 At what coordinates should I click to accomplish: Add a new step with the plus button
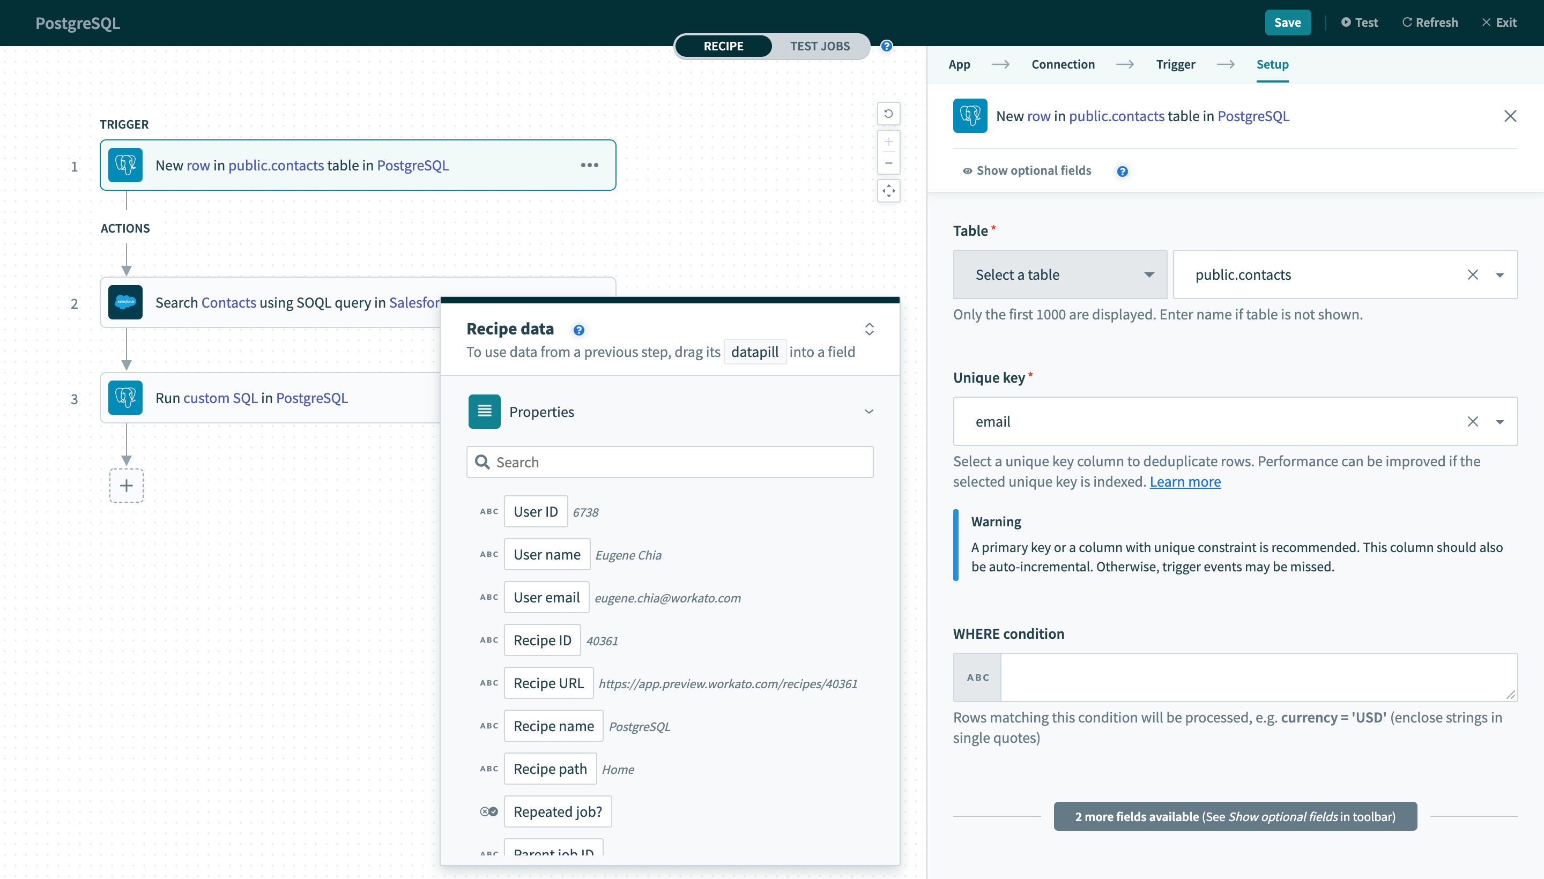[126, 486]
